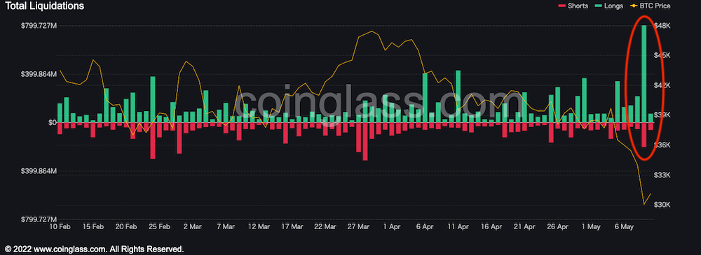Click the 15 Feb date label
This screenshot has height=255, width=701.
pyautogui.click(x=93, y=227)
